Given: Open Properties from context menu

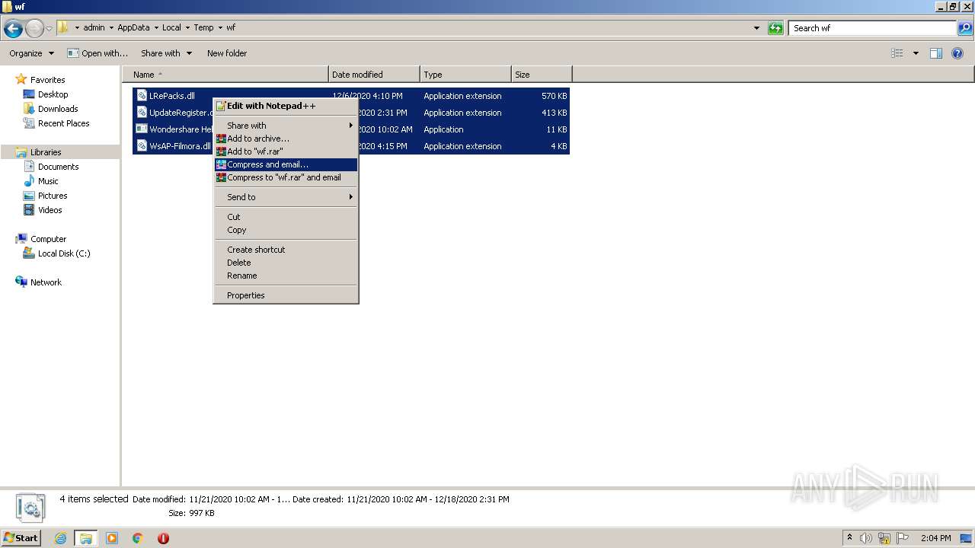Looking at the screenshot, I should (286, 295).
